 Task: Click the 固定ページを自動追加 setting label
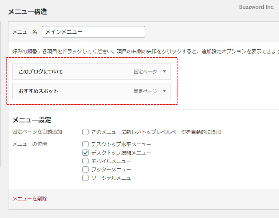coord(37,132)
